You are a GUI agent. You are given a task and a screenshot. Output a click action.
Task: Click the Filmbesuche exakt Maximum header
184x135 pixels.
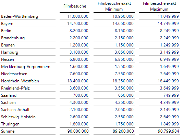(159, 6)
